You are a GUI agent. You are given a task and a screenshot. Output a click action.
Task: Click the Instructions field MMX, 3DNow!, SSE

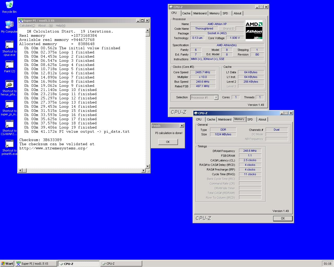[227, 59]
